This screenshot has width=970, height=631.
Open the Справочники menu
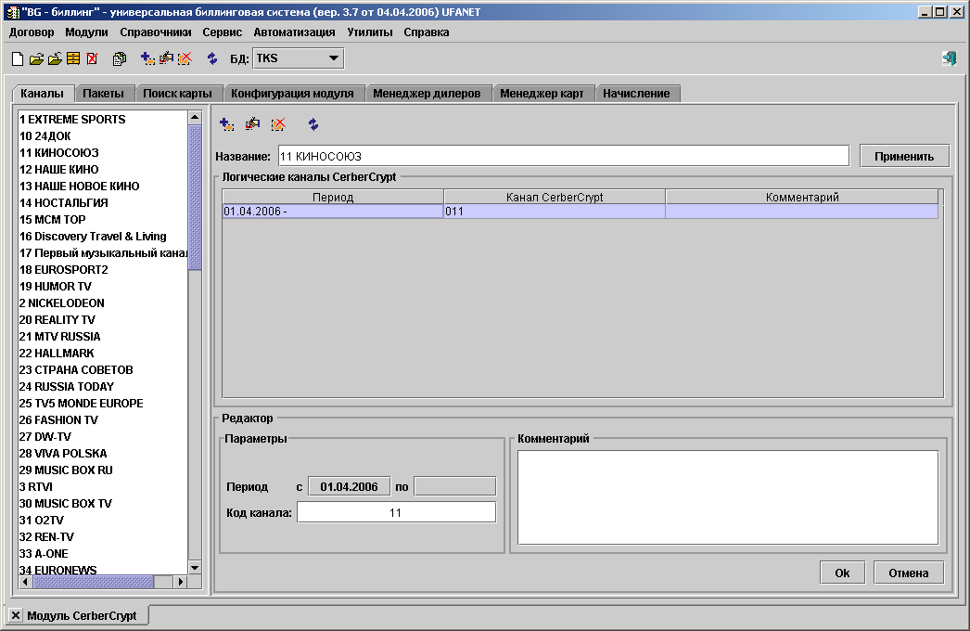point(155,32)
